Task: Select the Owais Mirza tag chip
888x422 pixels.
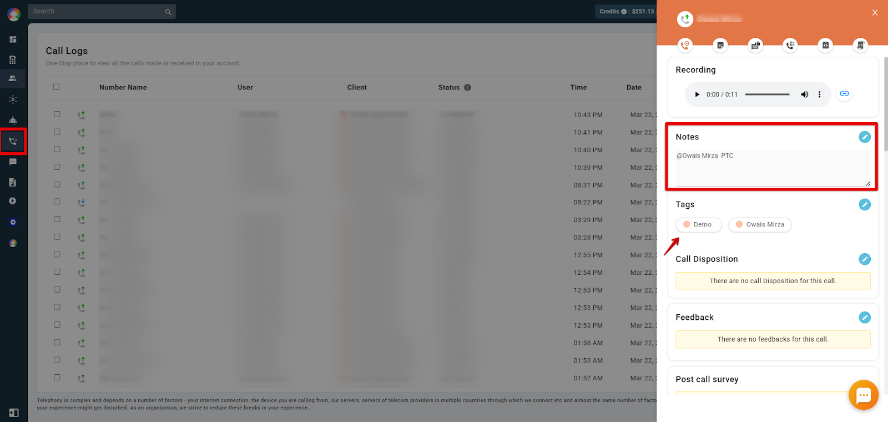Action: (x=760, y=225)
